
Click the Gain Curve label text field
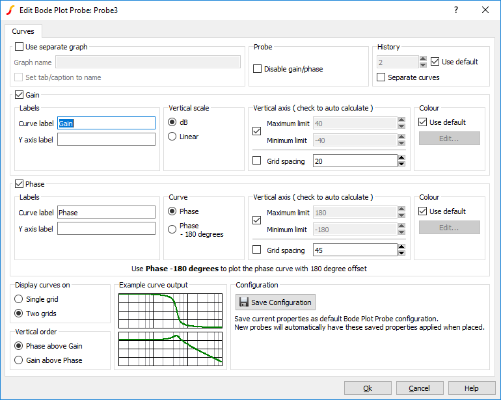coord(106,123)
